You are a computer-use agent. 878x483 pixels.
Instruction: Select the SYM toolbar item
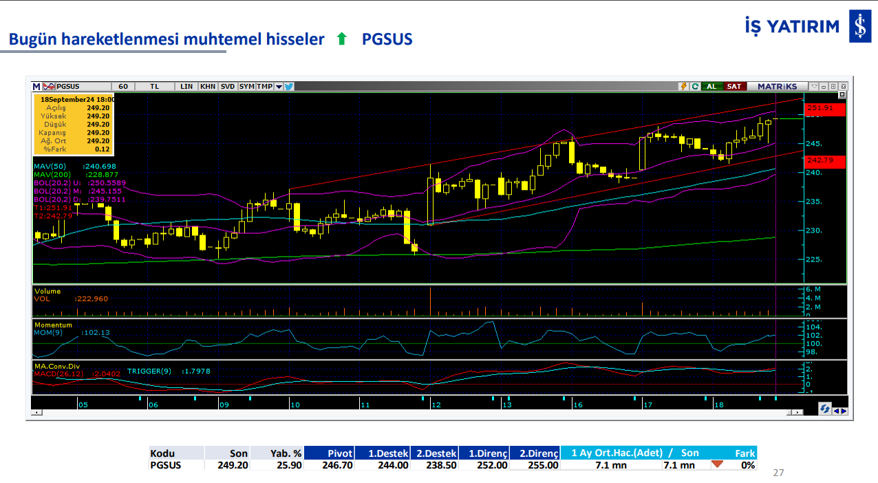tap(246, 87)
